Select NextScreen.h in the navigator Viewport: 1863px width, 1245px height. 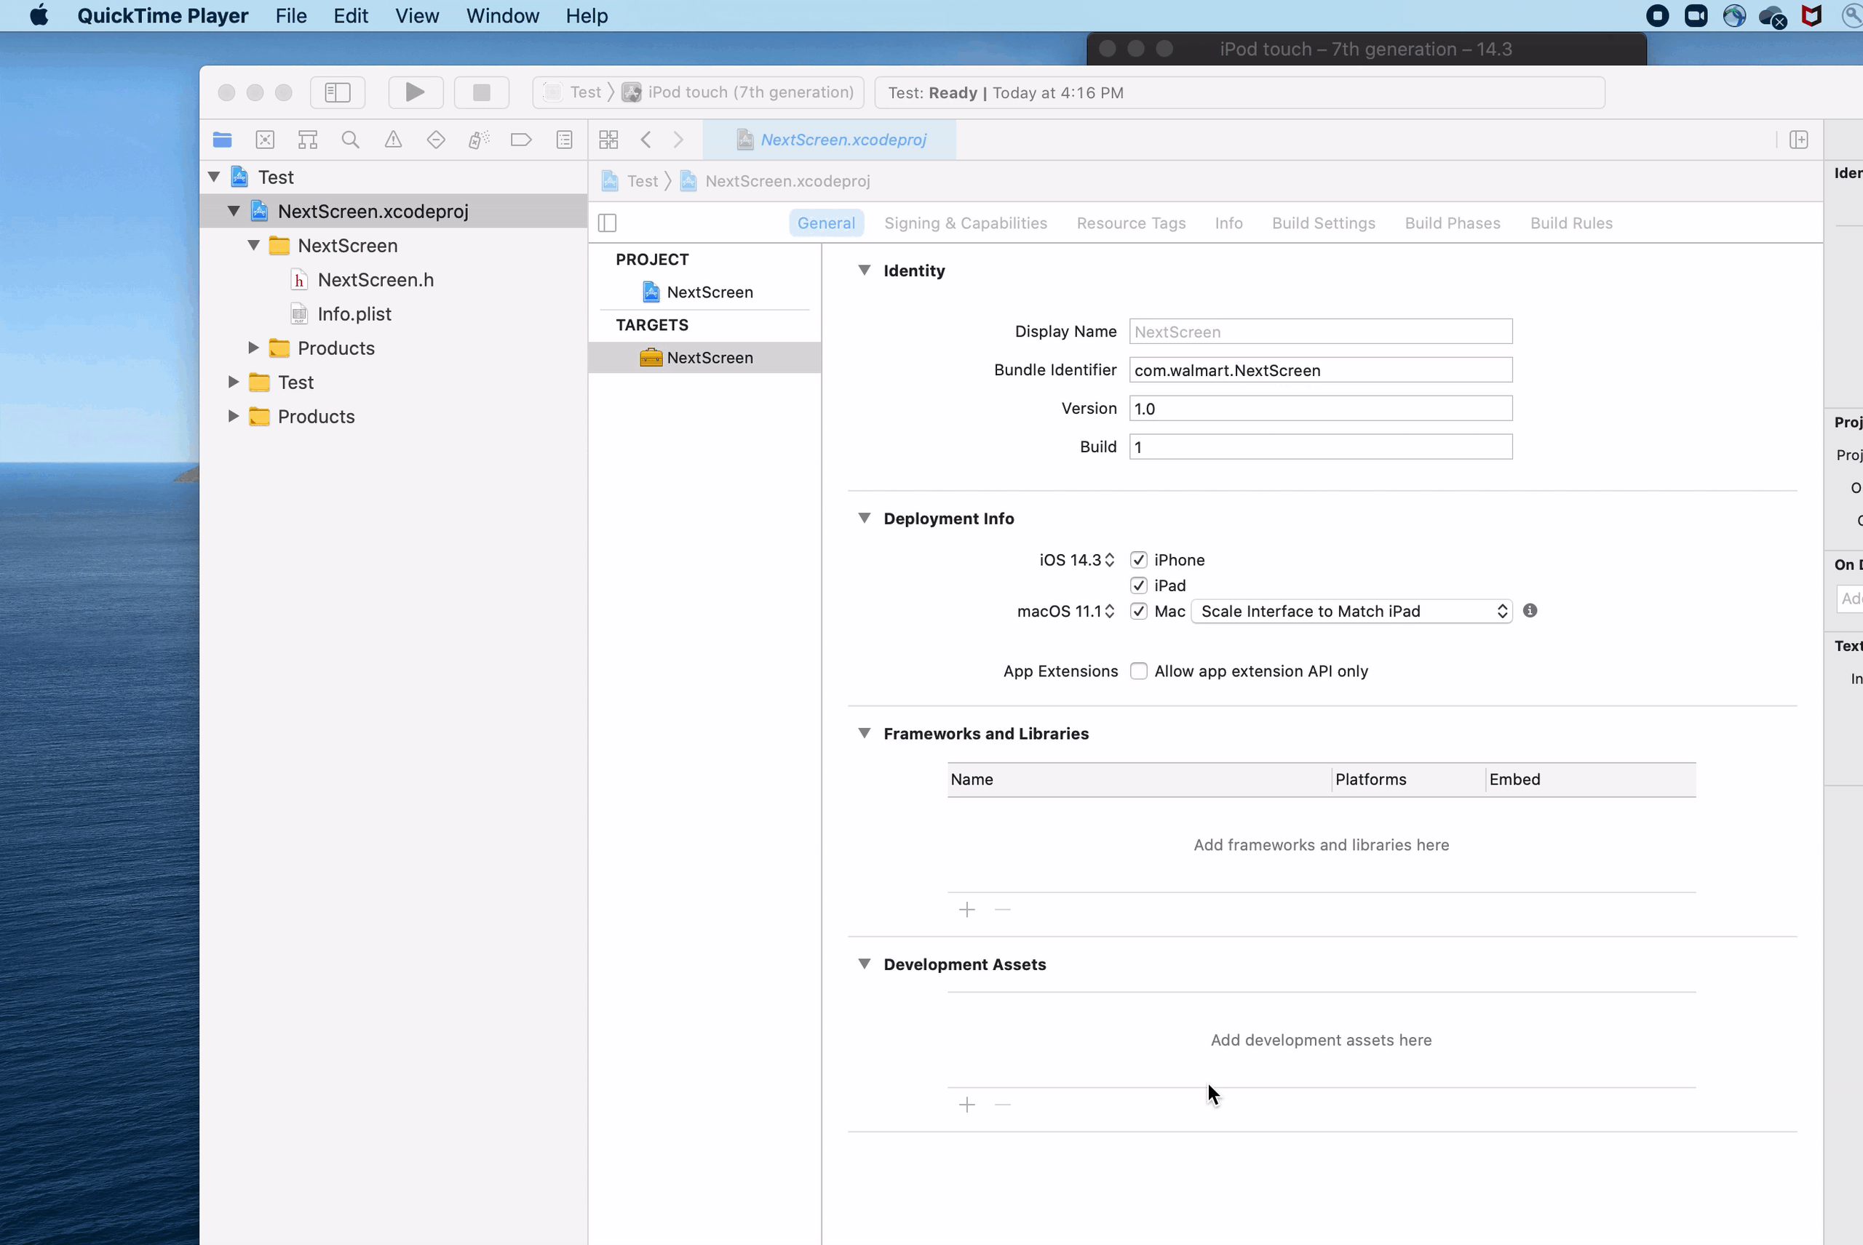tap(375, 279)
